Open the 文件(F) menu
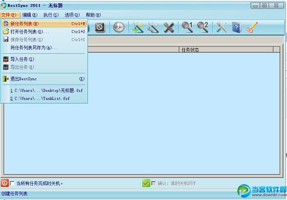The image size is (287, 200). point(10,15)
